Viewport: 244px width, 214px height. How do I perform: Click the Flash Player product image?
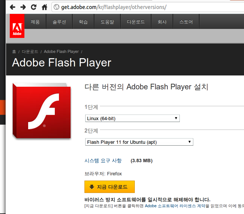[42, 111]
